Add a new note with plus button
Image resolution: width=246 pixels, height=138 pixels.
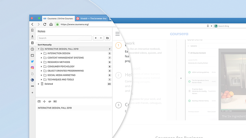[96, 38]
